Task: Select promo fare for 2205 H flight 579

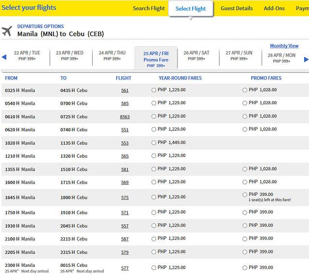Action: pos(245,252)
